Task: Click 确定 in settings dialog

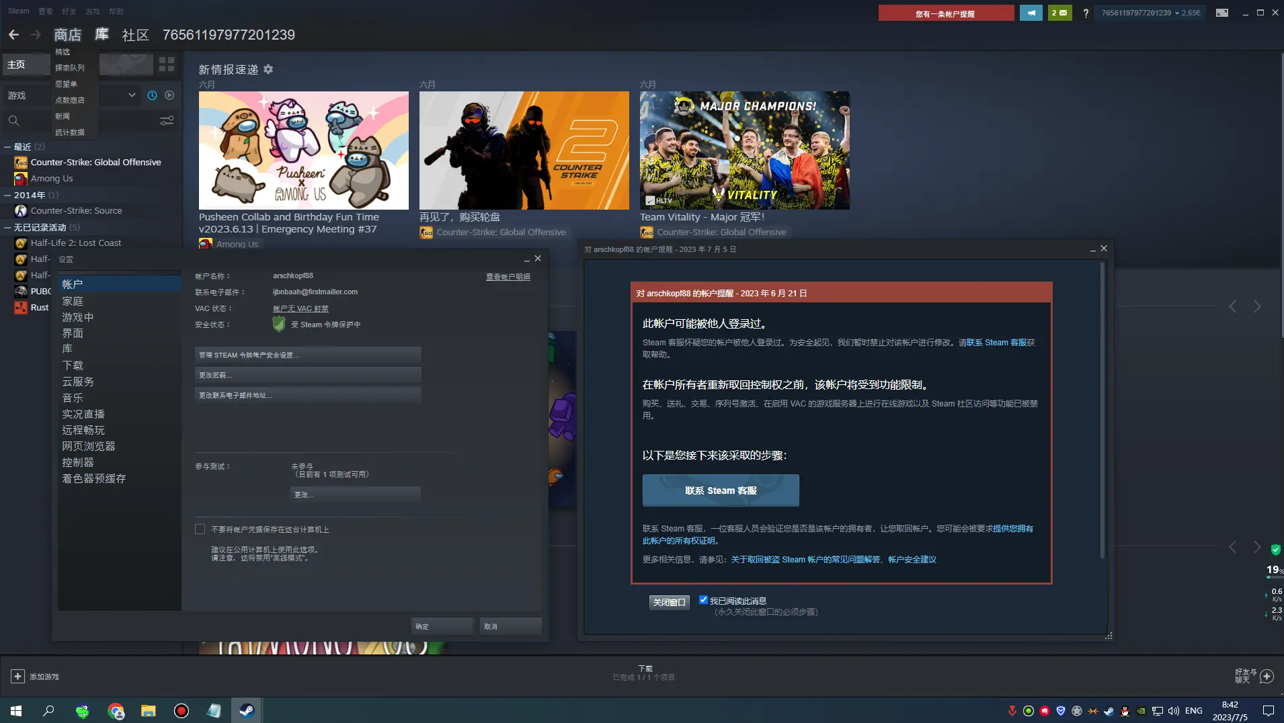Action: point(442,626)
